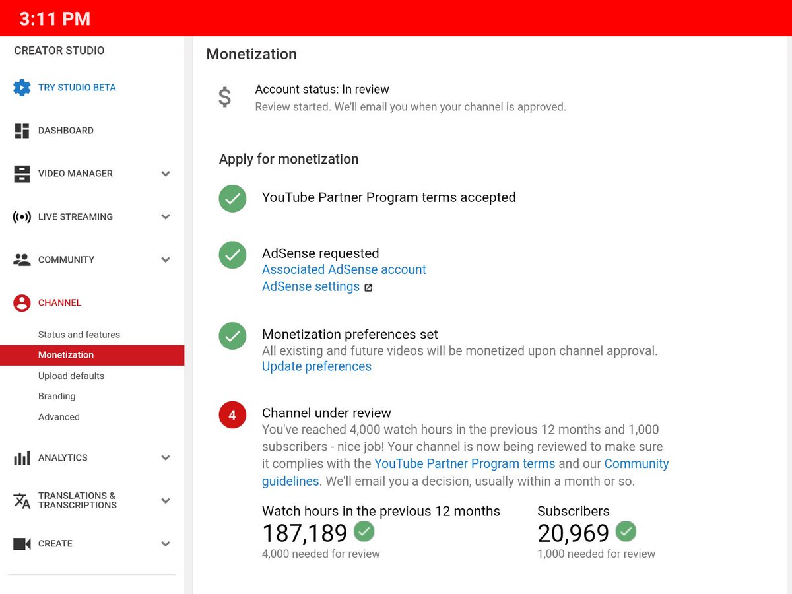Select the highlighted Monetization submenu item
The height and width of the screenshot is (594, 792).
pyautogui.click(x=92, y=355)
